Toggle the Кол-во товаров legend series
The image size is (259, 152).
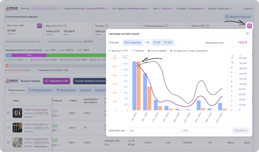(157, 51)
